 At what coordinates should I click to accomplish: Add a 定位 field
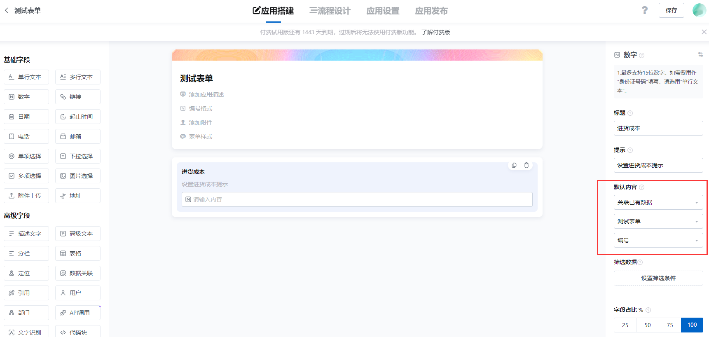26,273
